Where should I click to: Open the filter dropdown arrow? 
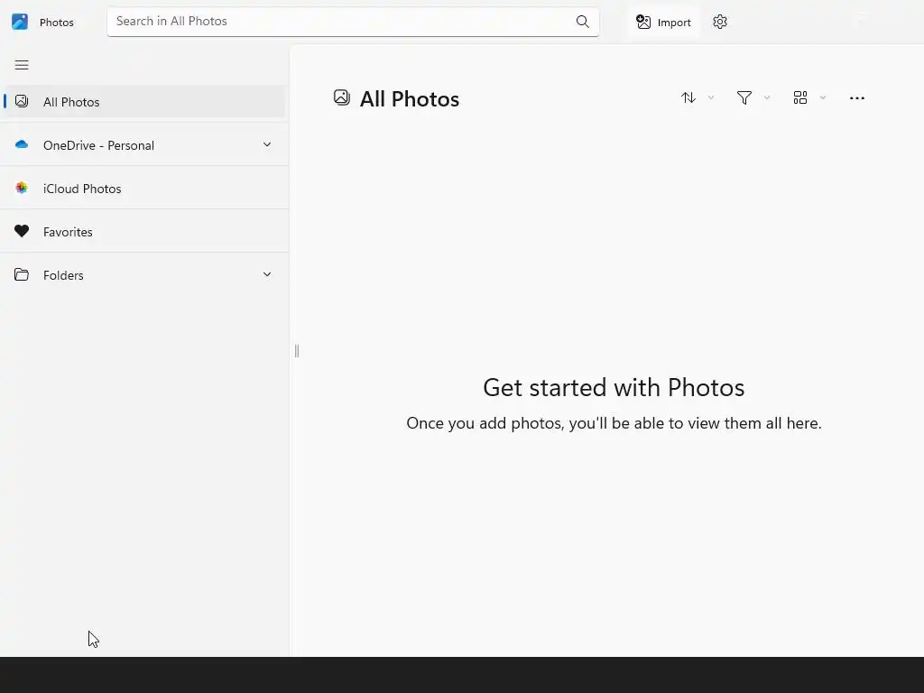click(767, 97)
